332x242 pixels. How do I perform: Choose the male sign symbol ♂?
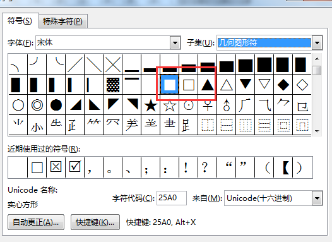coord(227,105)
